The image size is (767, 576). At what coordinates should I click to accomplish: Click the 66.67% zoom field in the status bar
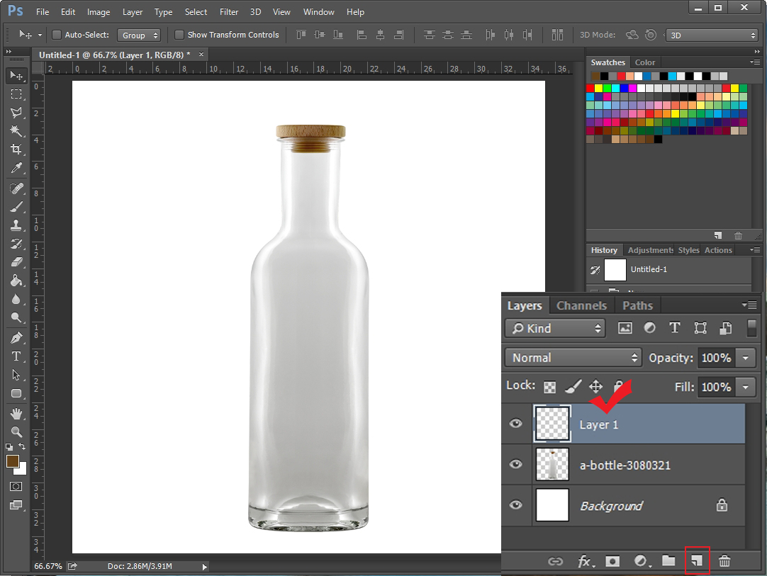coord(48,566)
